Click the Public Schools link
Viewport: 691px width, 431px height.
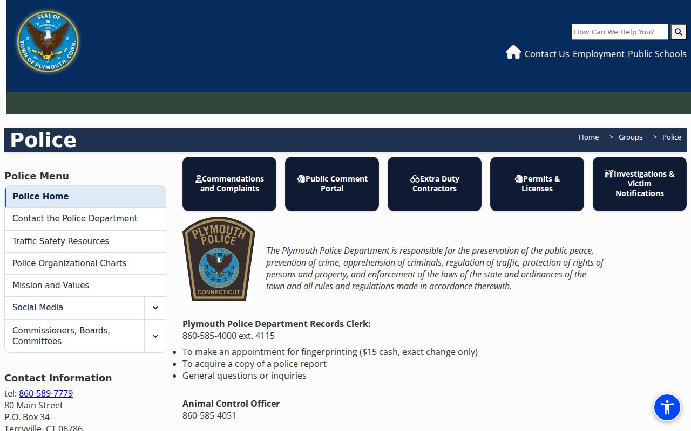tap(657, 54)
